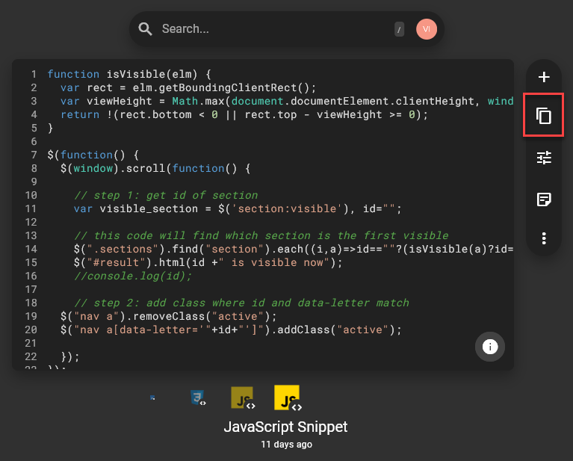This screenshot has width=573, height=461.
Task: Click the plus icon to add a snippet
Action: click(544, 77)
